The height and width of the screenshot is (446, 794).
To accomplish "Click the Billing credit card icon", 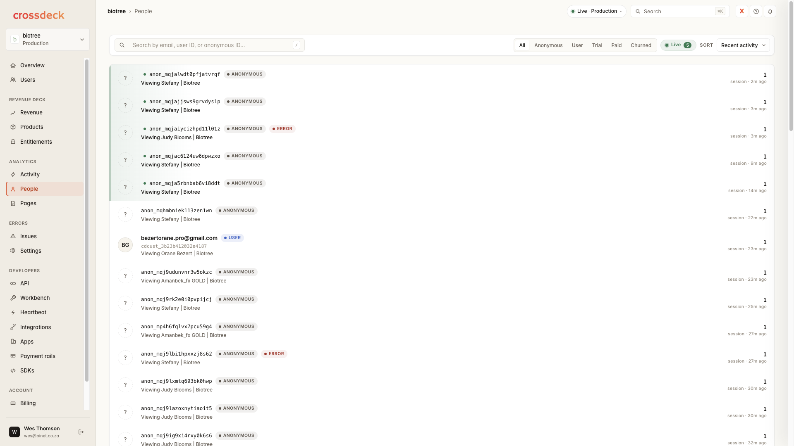I will pos(13,403).
